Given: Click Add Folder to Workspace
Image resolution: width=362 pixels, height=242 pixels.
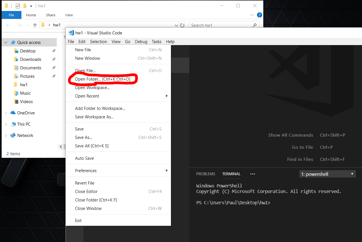Looking at the screenshot, I should 118,108.
